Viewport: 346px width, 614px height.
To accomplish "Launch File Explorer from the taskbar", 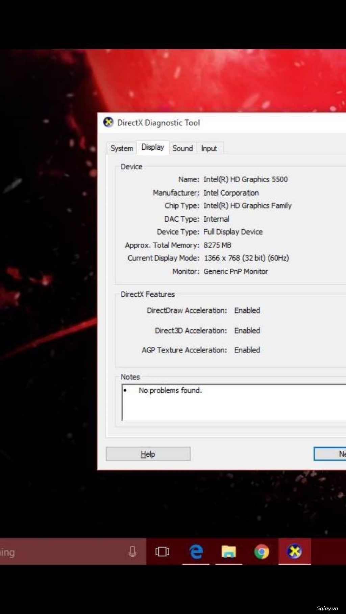I will click(x=229, y=552).
